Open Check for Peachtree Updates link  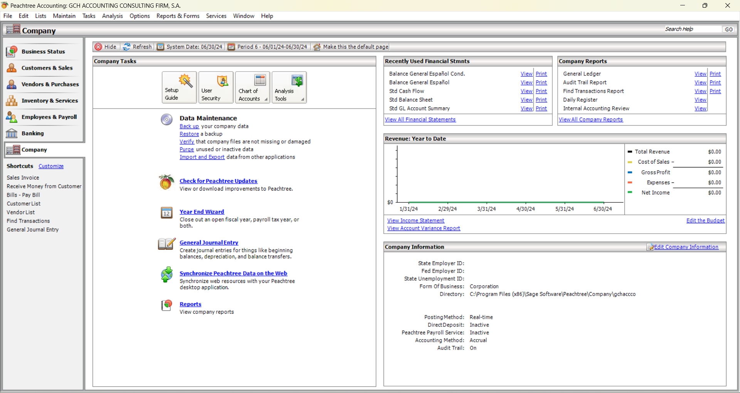218,181
